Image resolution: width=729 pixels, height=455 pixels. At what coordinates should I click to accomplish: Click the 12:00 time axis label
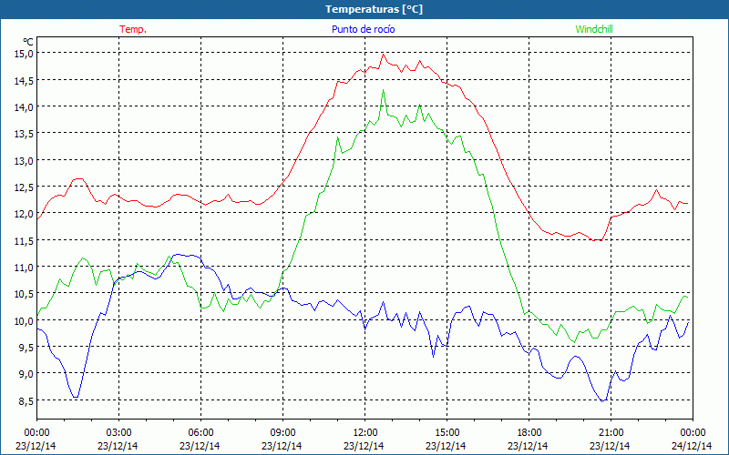[x=364, y=433]
